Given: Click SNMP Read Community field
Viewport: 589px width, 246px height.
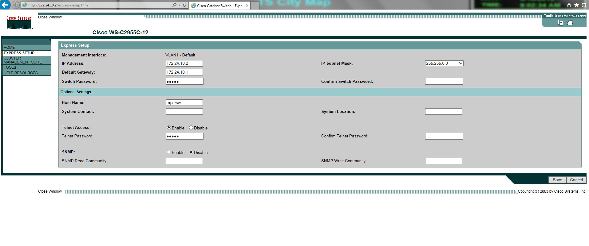Looking at the screenshot, I should (184, 161).
